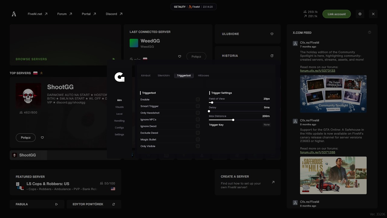Click the refresh icon on Edytor Powtórek

(x=114, y=204)
